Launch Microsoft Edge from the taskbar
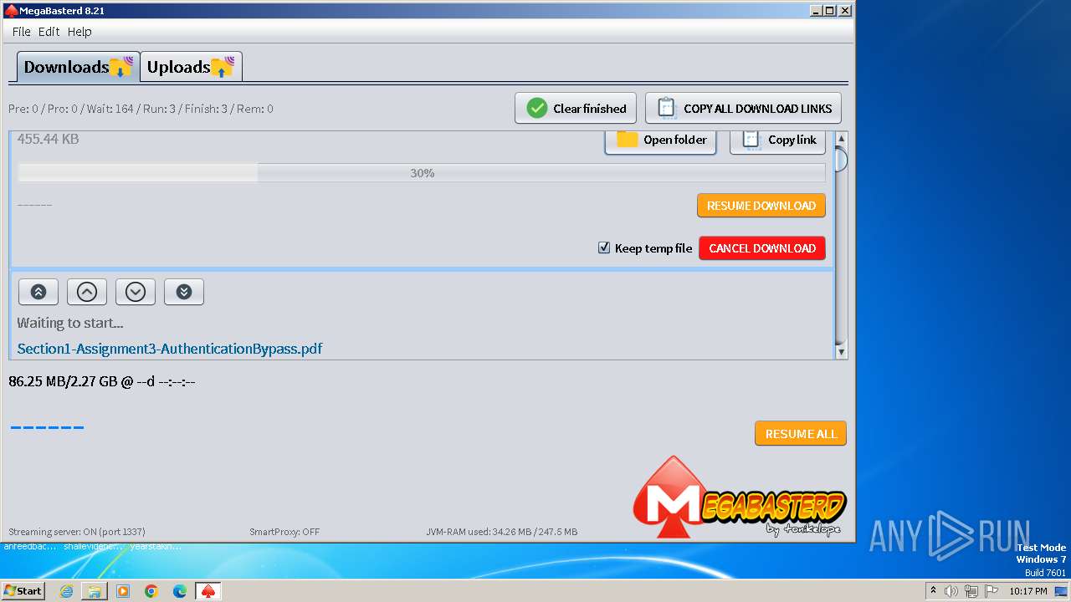The height and width of the screenshot is (602, 1071). (x=180, y=591)
